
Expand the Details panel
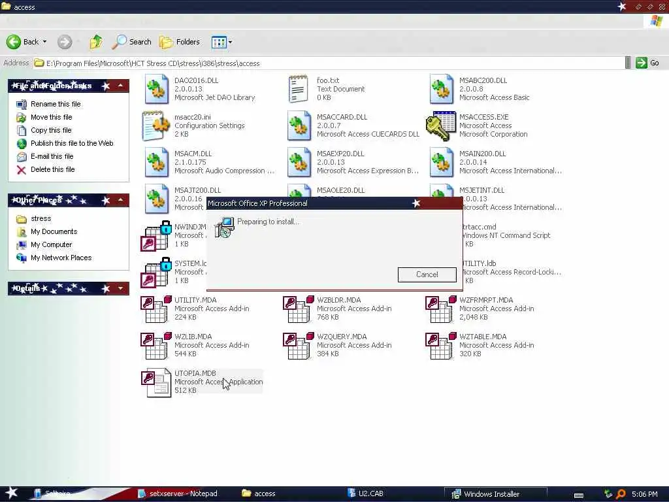point(120,288)
